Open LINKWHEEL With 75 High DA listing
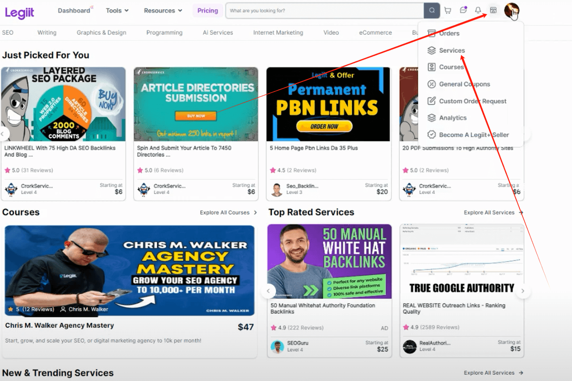This screenshot has height=381, width=572. [x=60, y=151]
